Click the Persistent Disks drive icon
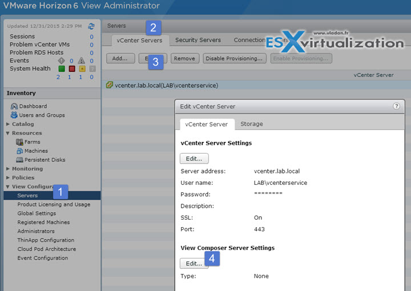The image size is (411, 291). coord(19,160)
